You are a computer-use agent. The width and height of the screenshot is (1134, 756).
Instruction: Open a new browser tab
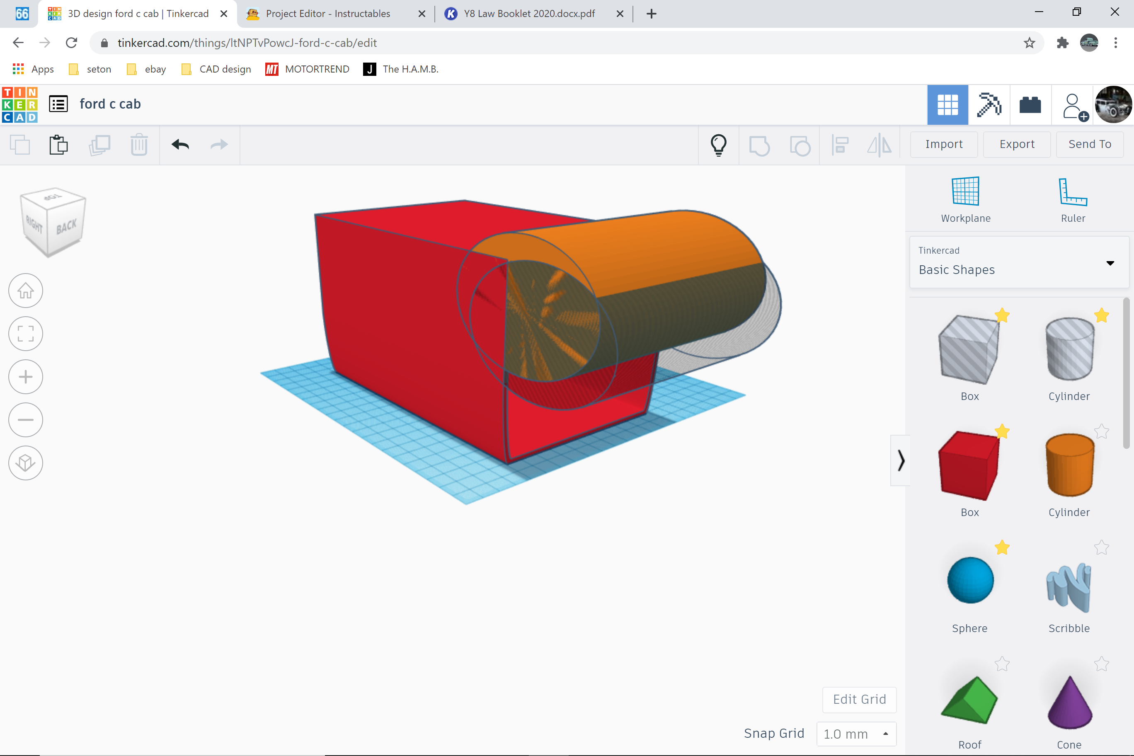pos(652,14)
